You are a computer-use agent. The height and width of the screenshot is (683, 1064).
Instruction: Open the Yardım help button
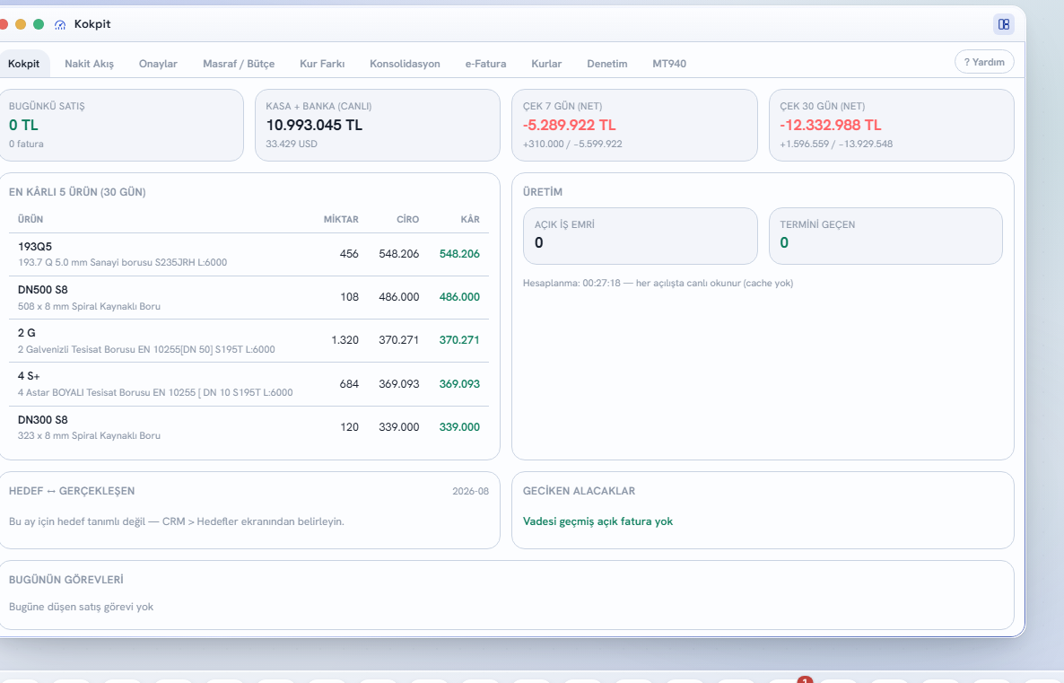[984, 62]
